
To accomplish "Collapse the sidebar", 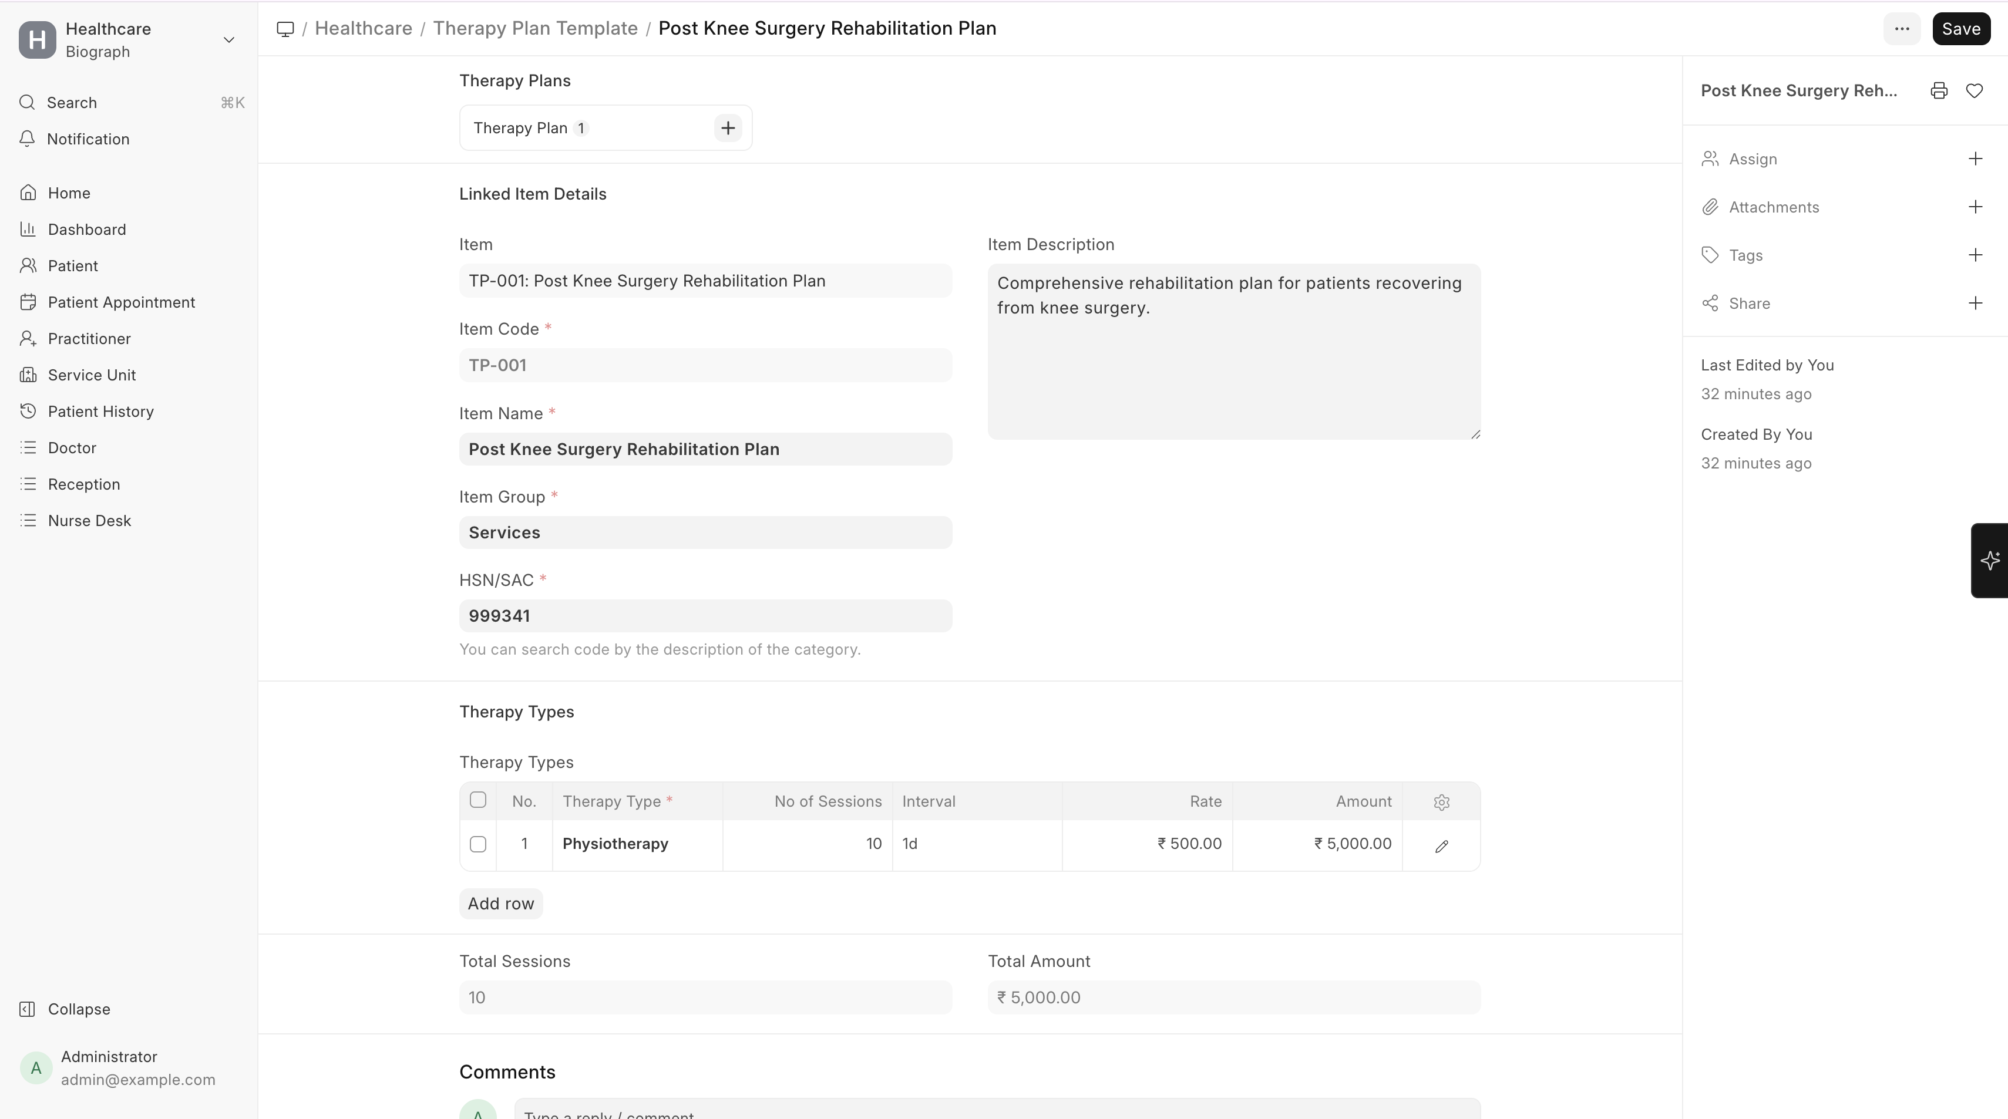I will 65,1009.
